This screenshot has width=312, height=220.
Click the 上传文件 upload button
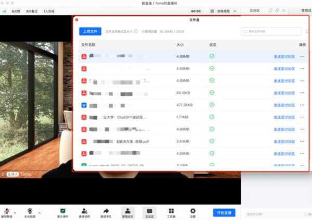tap(90, 31)
